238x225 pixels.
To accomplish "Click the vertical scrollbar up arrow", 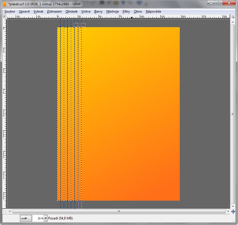I will tap(233, 22).
